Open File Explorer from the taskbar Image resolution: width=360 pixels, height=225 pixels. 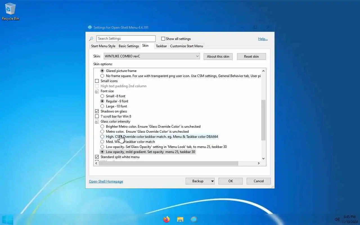tap(180, 219)
